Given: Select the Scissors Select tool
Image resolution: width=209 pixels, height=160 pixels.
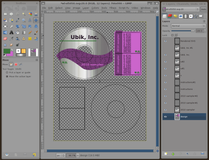Looking at the screenshot, I should pos(36,14).
